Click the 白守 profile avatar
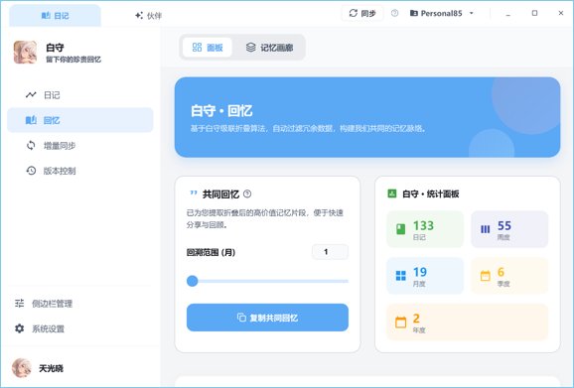The image size is (574, 388). point(25,53)
